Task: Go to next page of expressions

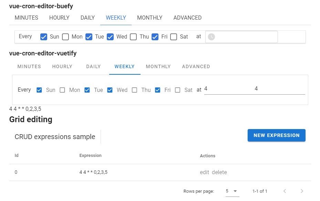Action: point(302,191)
